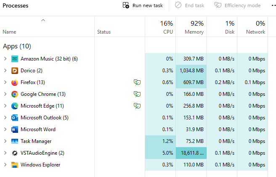Click the VSTAudioEngine gear icon
Viewport: 276px width, 177px height.
pos(15,153)
